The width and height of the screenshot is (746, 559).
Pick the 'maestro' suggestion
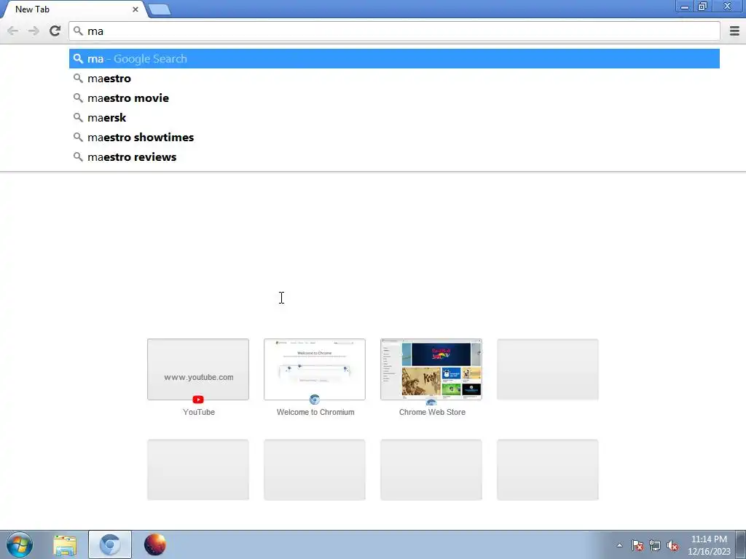point(394,79)
